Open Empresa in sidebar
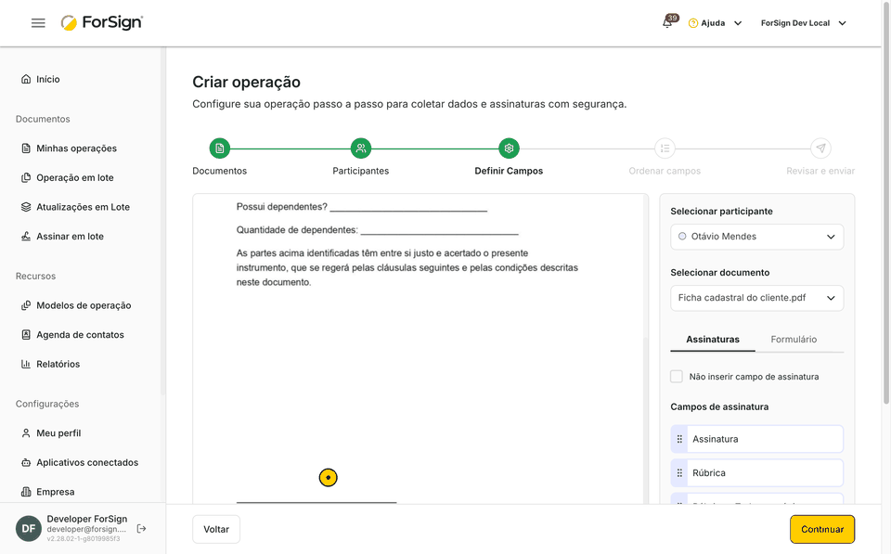Viewport: 891px width, 554px height. tap(55, 492)
